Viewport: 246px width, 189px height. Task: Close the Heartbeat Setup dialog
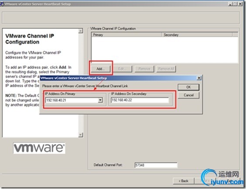(x=199, y=78)
